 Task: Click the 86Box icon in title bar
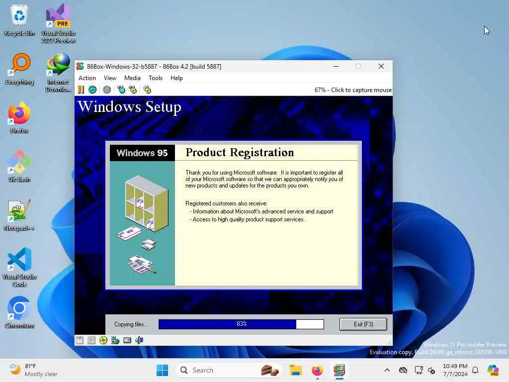80,66
